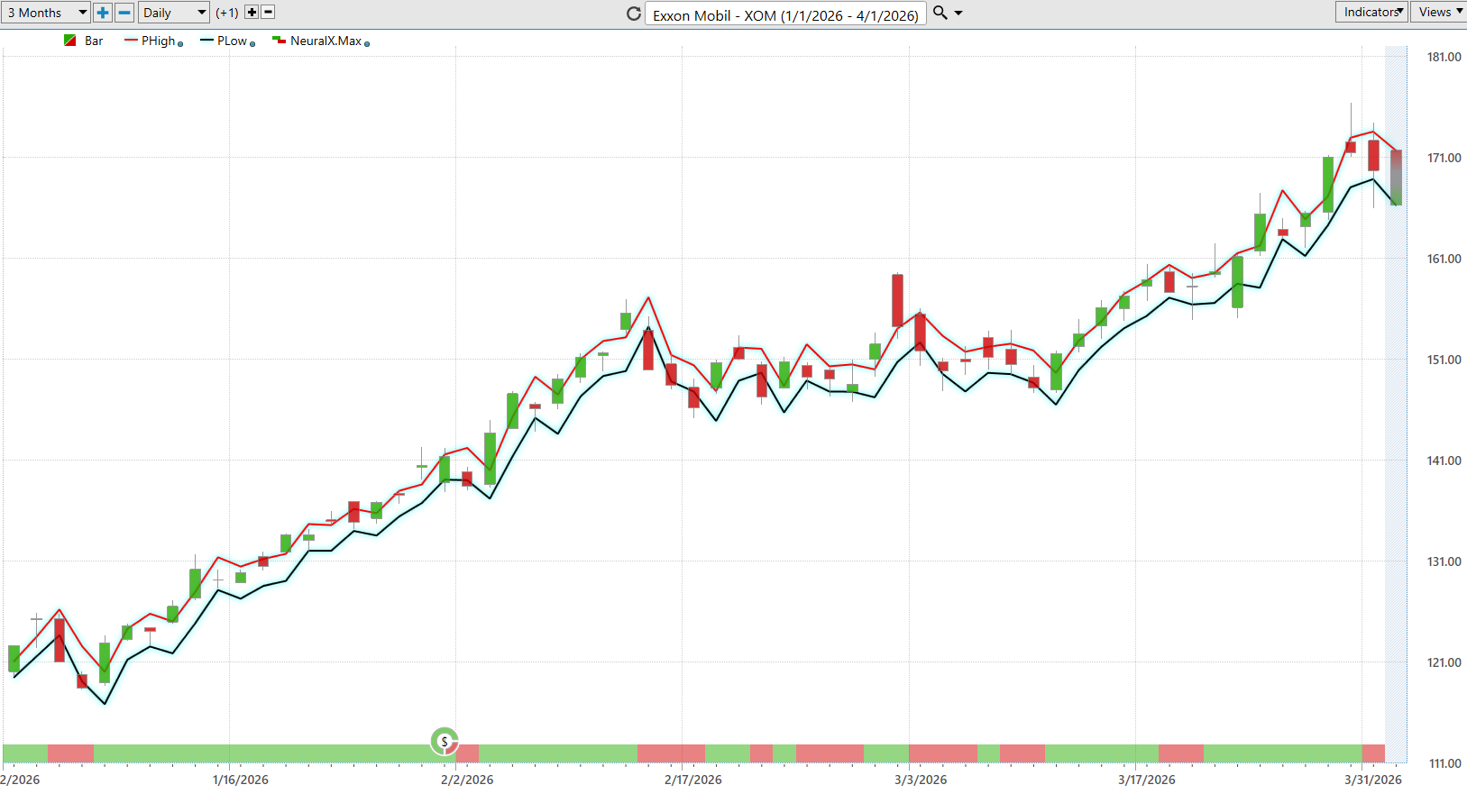Refresh the chart with the reload icon
Image resolution: width=1467 pixels, height=794 pixels.
tap(634, 14)
